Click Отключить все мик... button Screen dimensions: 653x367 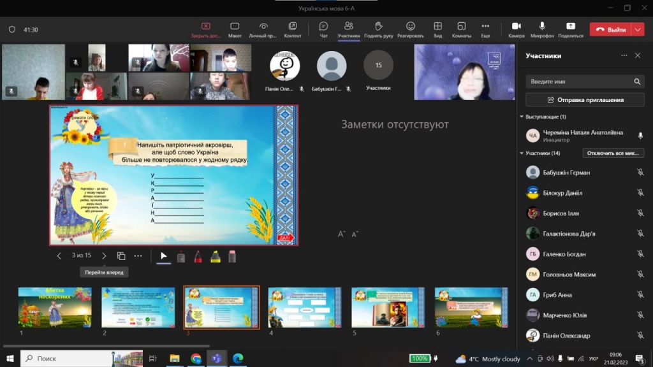click(x=613, y=153)
